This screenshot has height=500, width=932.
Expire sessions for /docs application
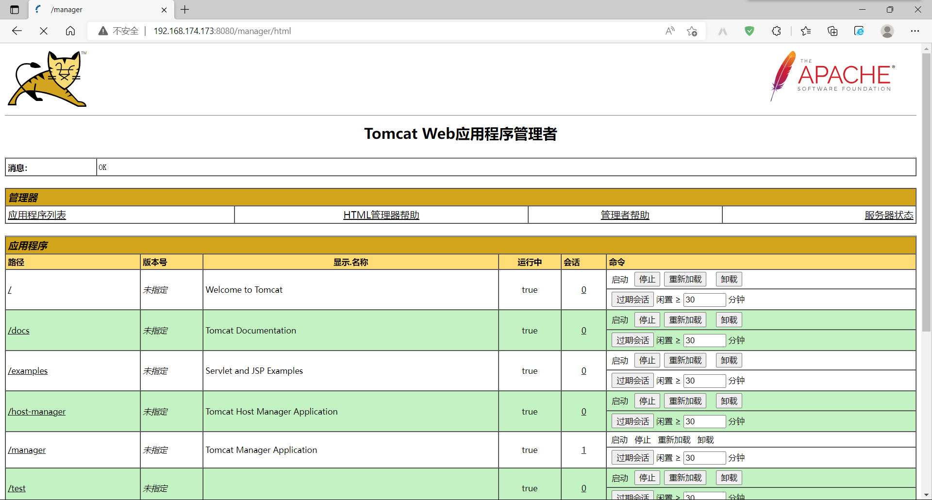(632, 341)
